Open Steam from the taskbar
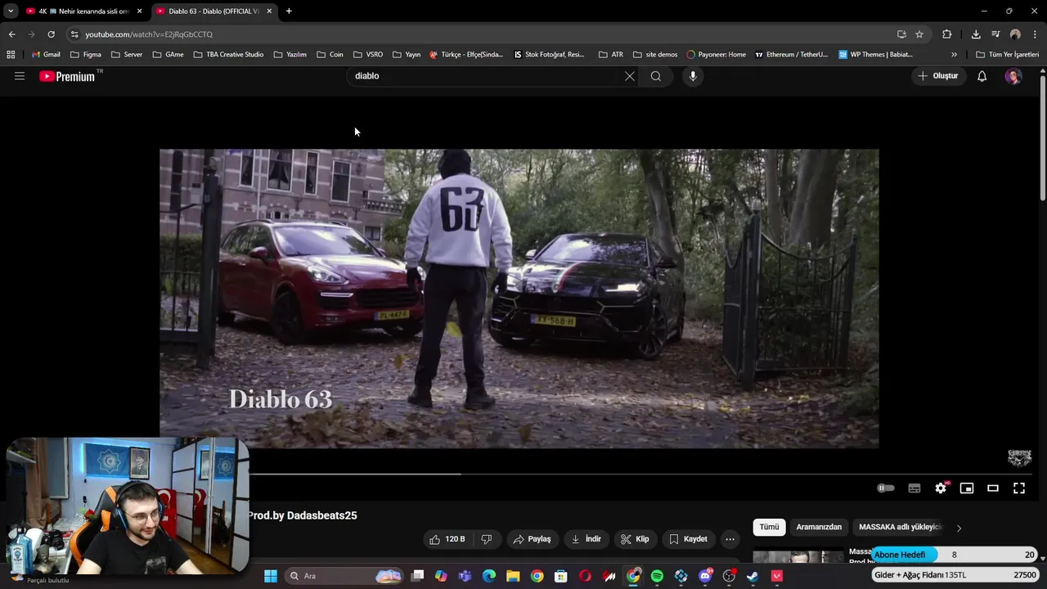The image size is (1047, 589). (x=753, y=576)
